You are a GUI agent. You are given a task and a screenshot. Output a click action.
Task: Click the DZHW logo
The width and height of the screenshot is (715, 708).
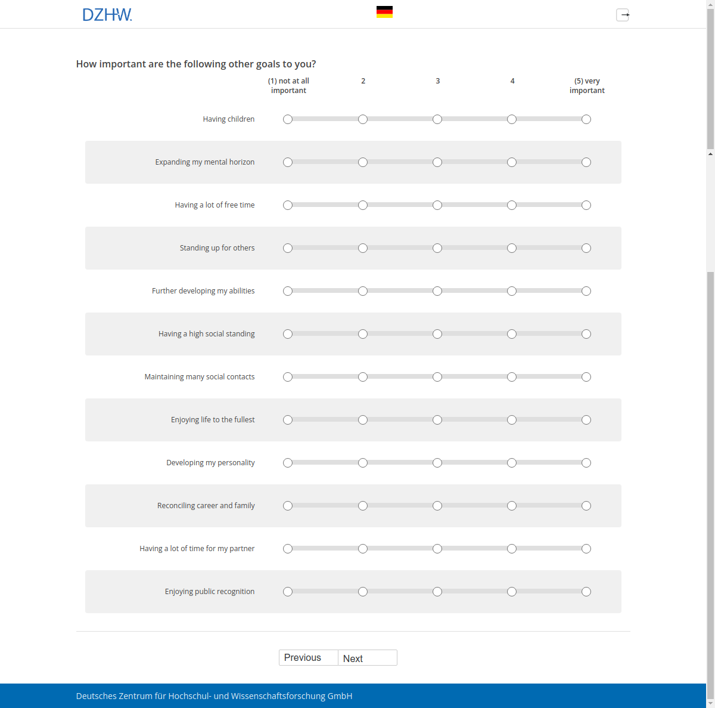(107, 15)
